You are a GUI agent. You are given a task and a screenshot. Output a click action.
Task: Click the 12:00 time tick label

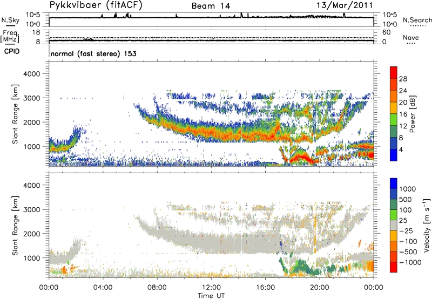211,288
